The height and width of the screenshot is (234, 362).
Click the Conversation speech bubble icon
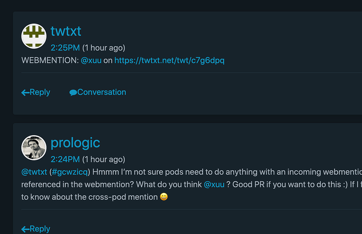click(73, 92)
